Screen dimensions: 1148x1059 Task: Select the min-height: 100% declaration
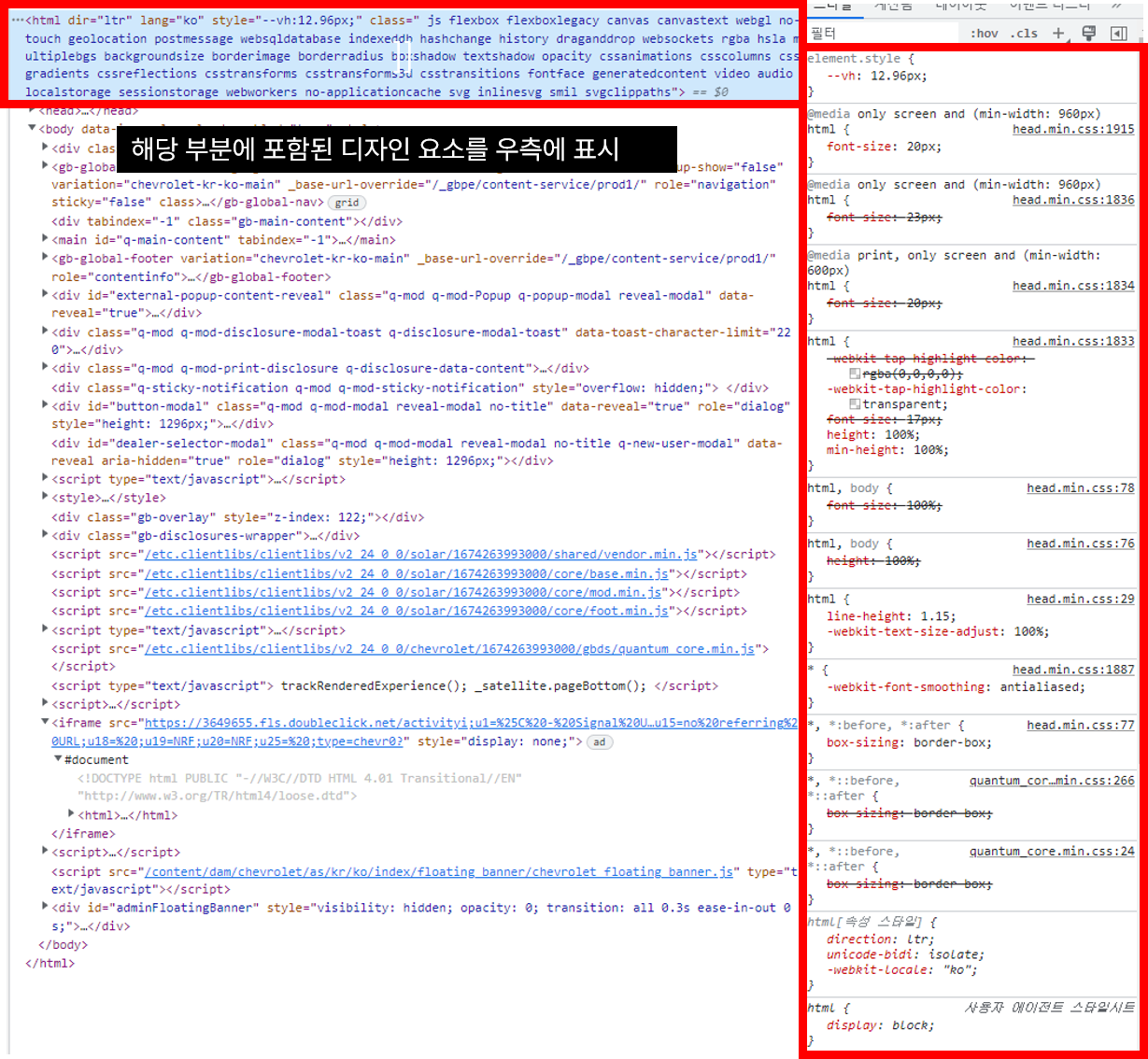coord(887,450)
